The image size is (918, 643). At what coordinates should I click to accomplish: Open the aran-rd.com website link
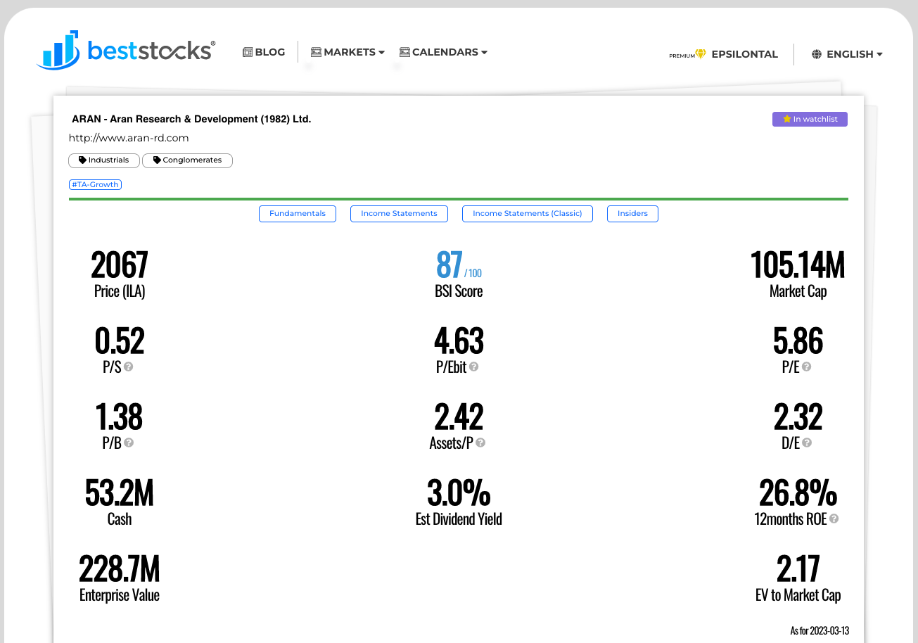tap(129, 138)
